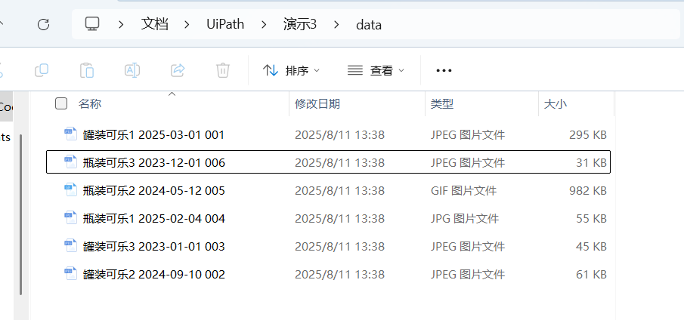684x320 pixels.
Task: Click the Refresh icon
Action: [43, 24]
